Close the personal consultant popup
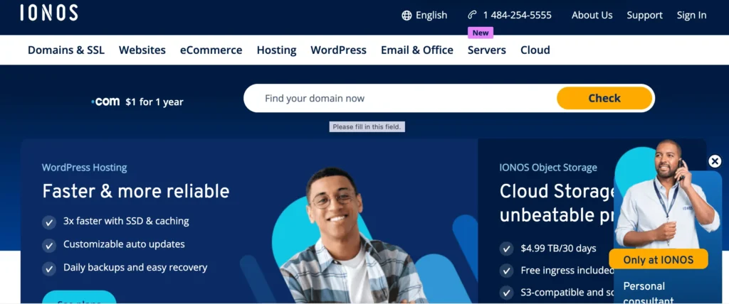The width and height of the screenshot is (729, 304). coord(715,161)
